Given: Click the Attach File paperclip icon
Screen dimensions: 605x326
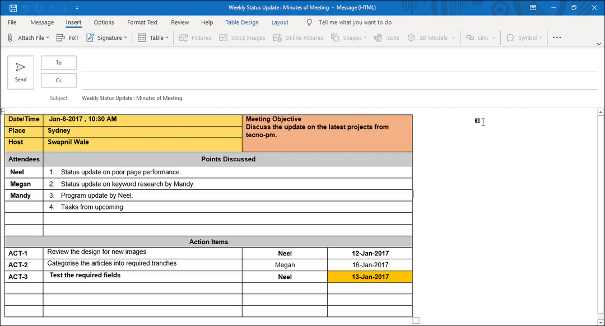Looking at the screenshot, I should coord(10,38).
